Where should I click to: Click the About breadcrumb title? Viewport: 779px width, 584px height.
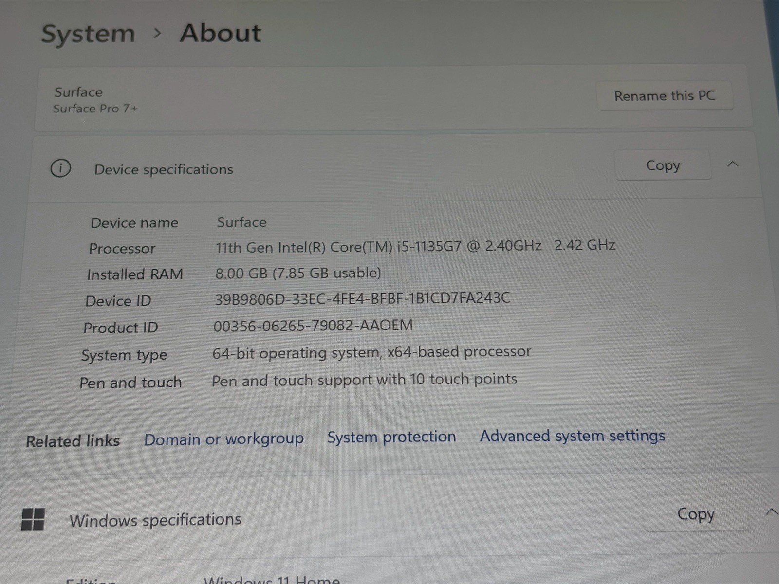[221, 33]
